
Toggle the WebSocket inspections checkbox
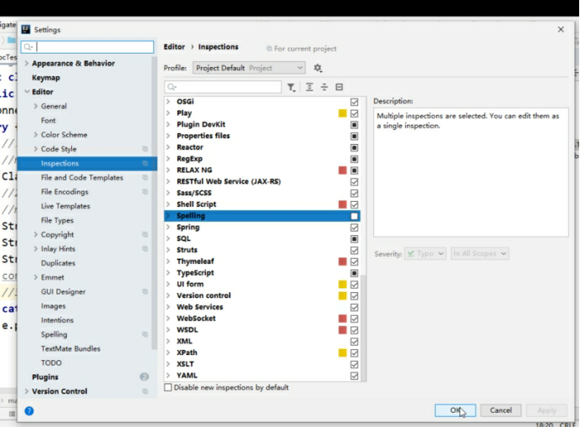click(x=354, y=319)
